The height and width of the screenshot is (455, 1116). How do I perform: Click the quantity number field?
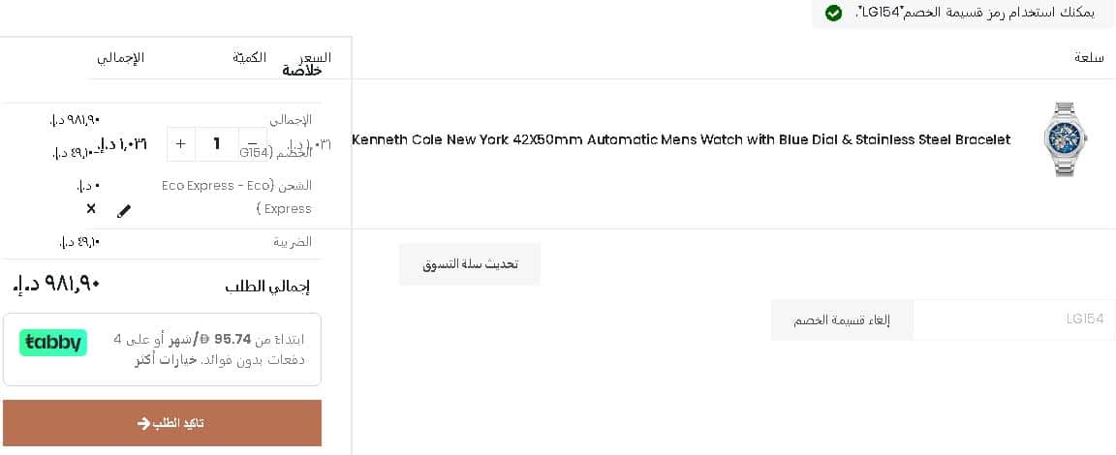point(217,144)
